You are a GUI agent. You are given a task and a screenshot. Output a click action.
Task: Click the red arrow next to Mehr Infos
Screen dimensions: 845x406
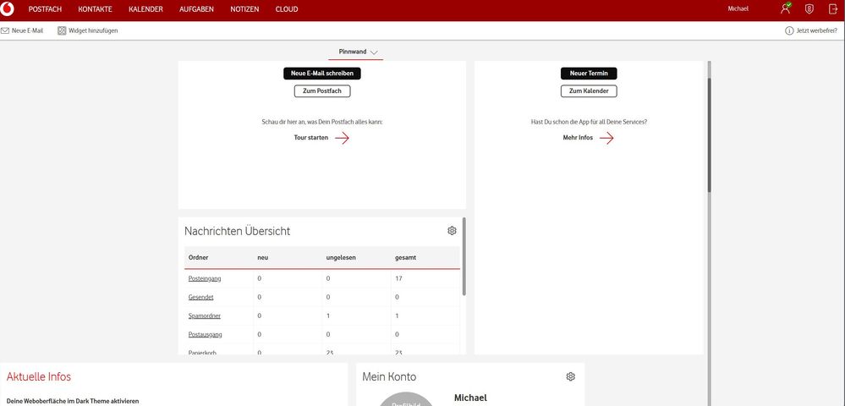click(606, 138)
